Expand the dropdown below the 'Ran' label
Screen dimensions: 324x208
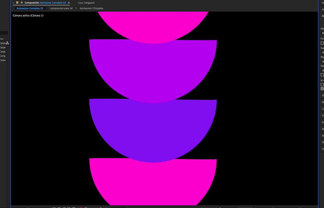point(322,52)
